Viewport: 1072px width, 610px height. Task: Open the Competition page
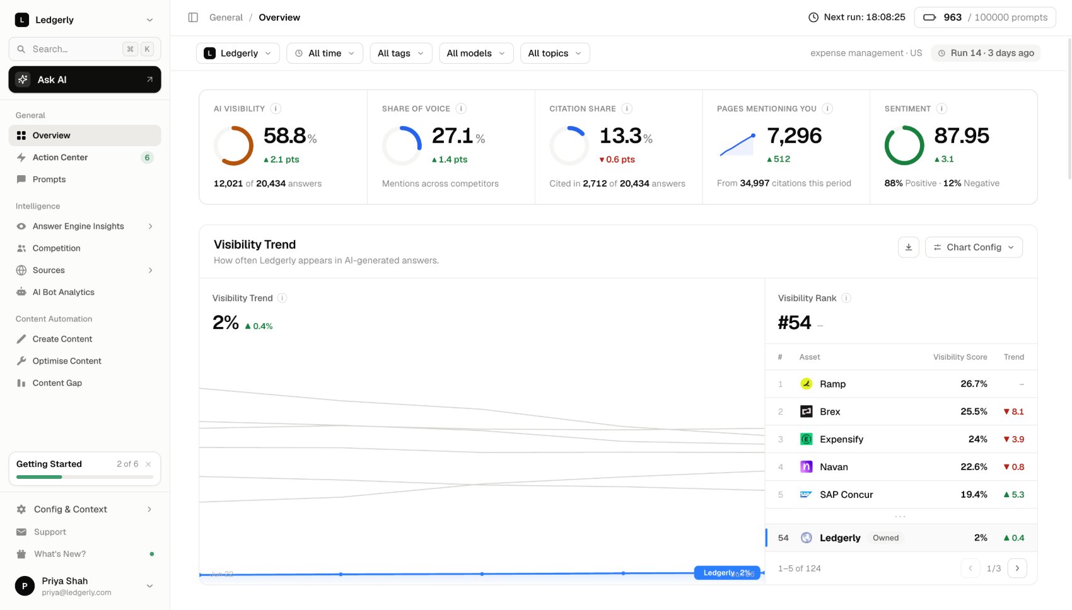tap(84, 248)
